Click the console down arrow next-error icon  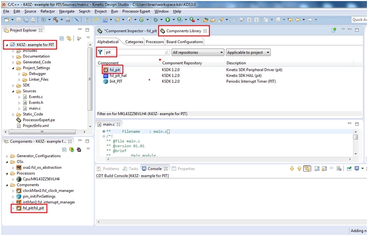[x=292, y=168]
